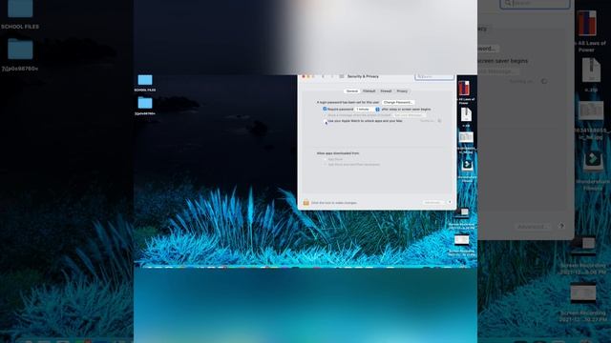Toggle Show a message when screen locked
This screenshot has width=611, height=343.
(325, 115)
